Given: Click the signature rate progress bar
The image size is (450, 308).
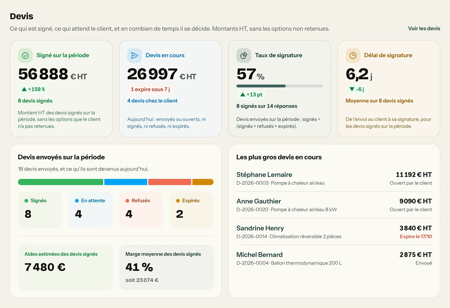Looking at the screenshot, I should tap(280, 86).
